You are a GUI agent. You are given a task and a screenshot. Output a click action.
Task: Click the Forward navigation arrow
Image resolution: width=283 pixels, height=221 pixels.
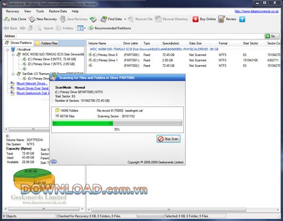point(22,28)
